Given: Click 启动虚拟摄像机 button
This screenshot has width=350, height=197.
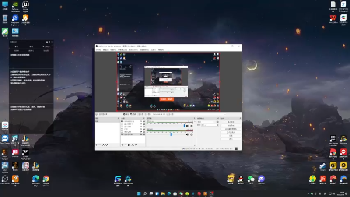Looking at the screenshot, I should pos(231,129).
